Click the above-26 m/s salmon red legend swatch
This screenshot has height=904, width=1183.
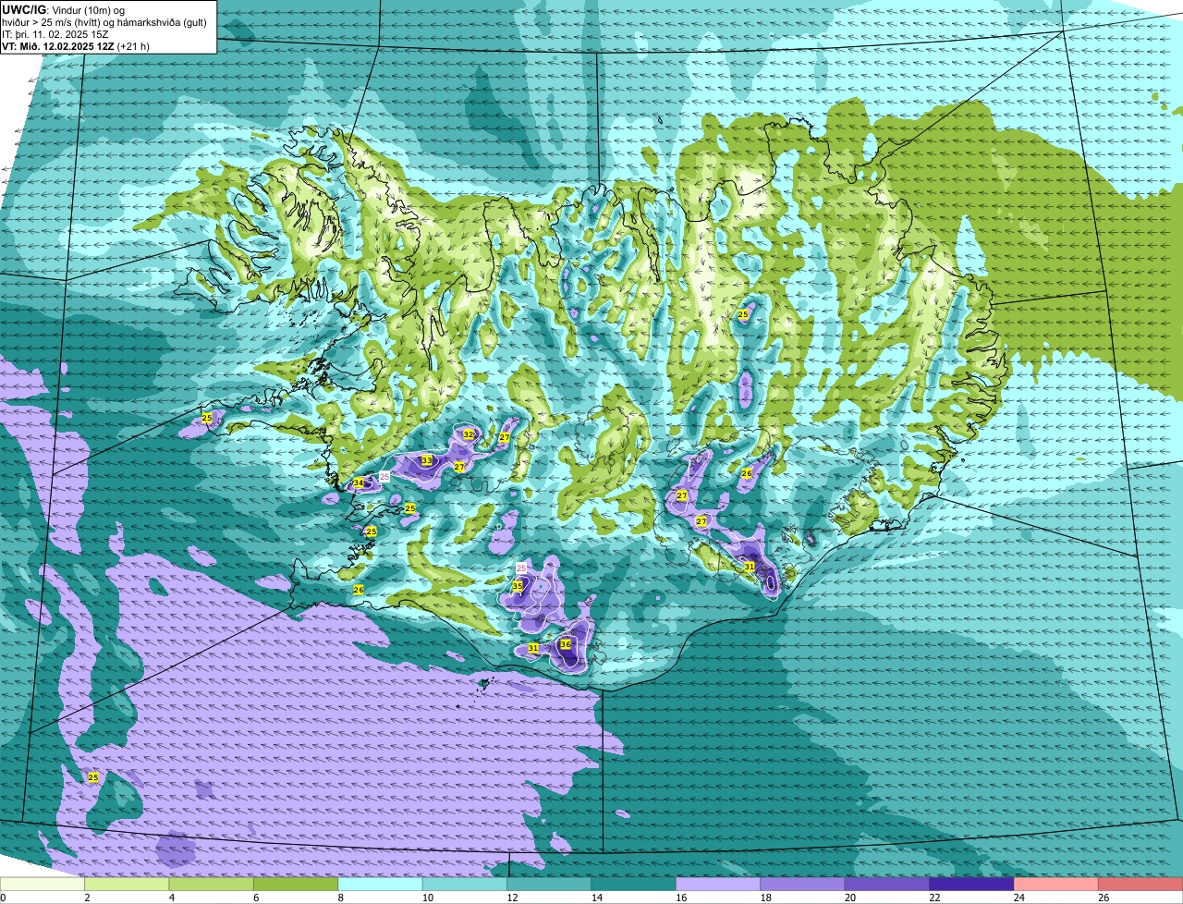coord(1140,885)
